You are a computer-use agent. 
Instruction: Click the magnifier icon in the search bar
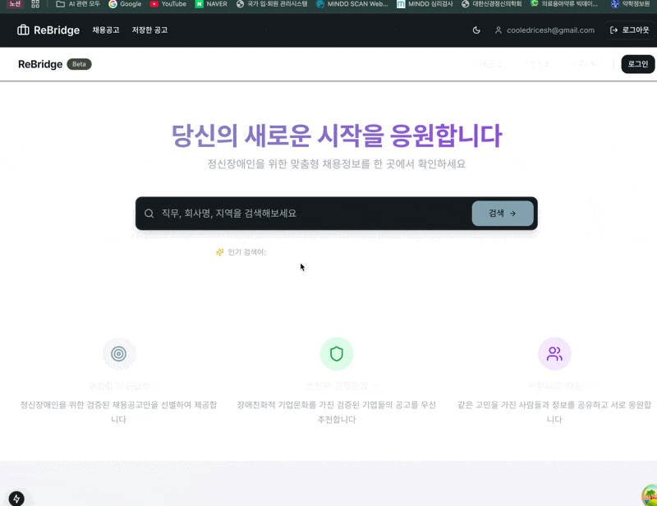[149, 214]
